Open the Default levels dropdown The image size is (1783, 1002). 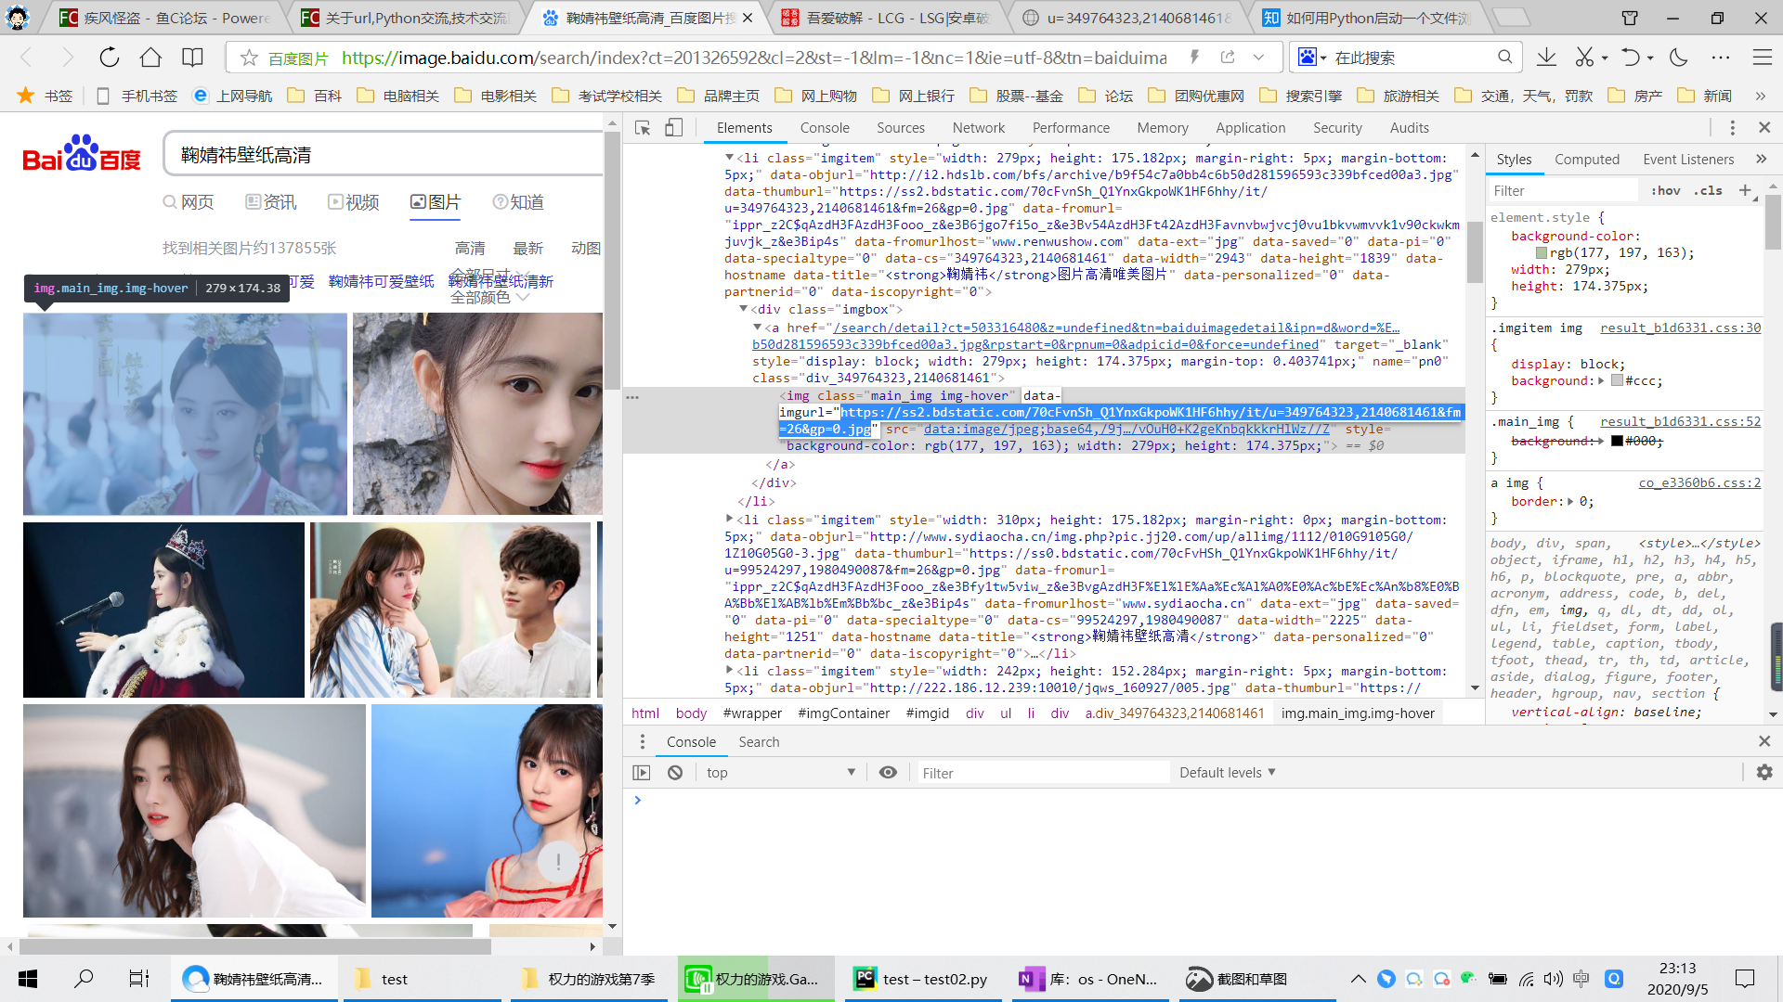tap(1228, 773)
